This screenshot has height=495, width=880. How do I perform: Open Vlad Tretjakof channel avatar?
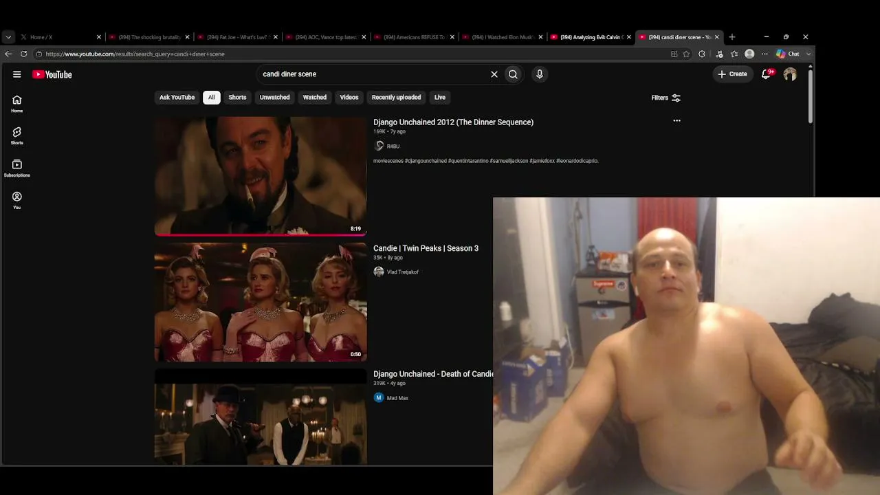click(379, 272)
